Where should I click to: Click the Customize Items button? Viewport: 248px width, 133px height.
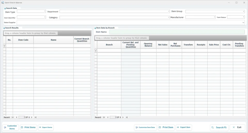point(11,127)
